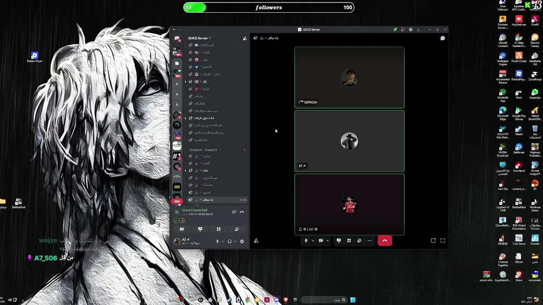Open Chrome from the taskbar
Viewport: 543px width, 305px height.
(x=248, y=300)
